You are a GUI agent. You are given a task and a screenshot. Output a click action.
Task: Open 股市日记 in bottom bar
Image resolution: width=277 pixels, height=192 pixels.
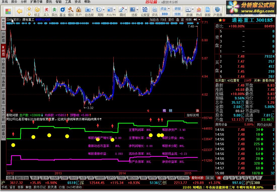pyautogui.click(x=40, y=187)
